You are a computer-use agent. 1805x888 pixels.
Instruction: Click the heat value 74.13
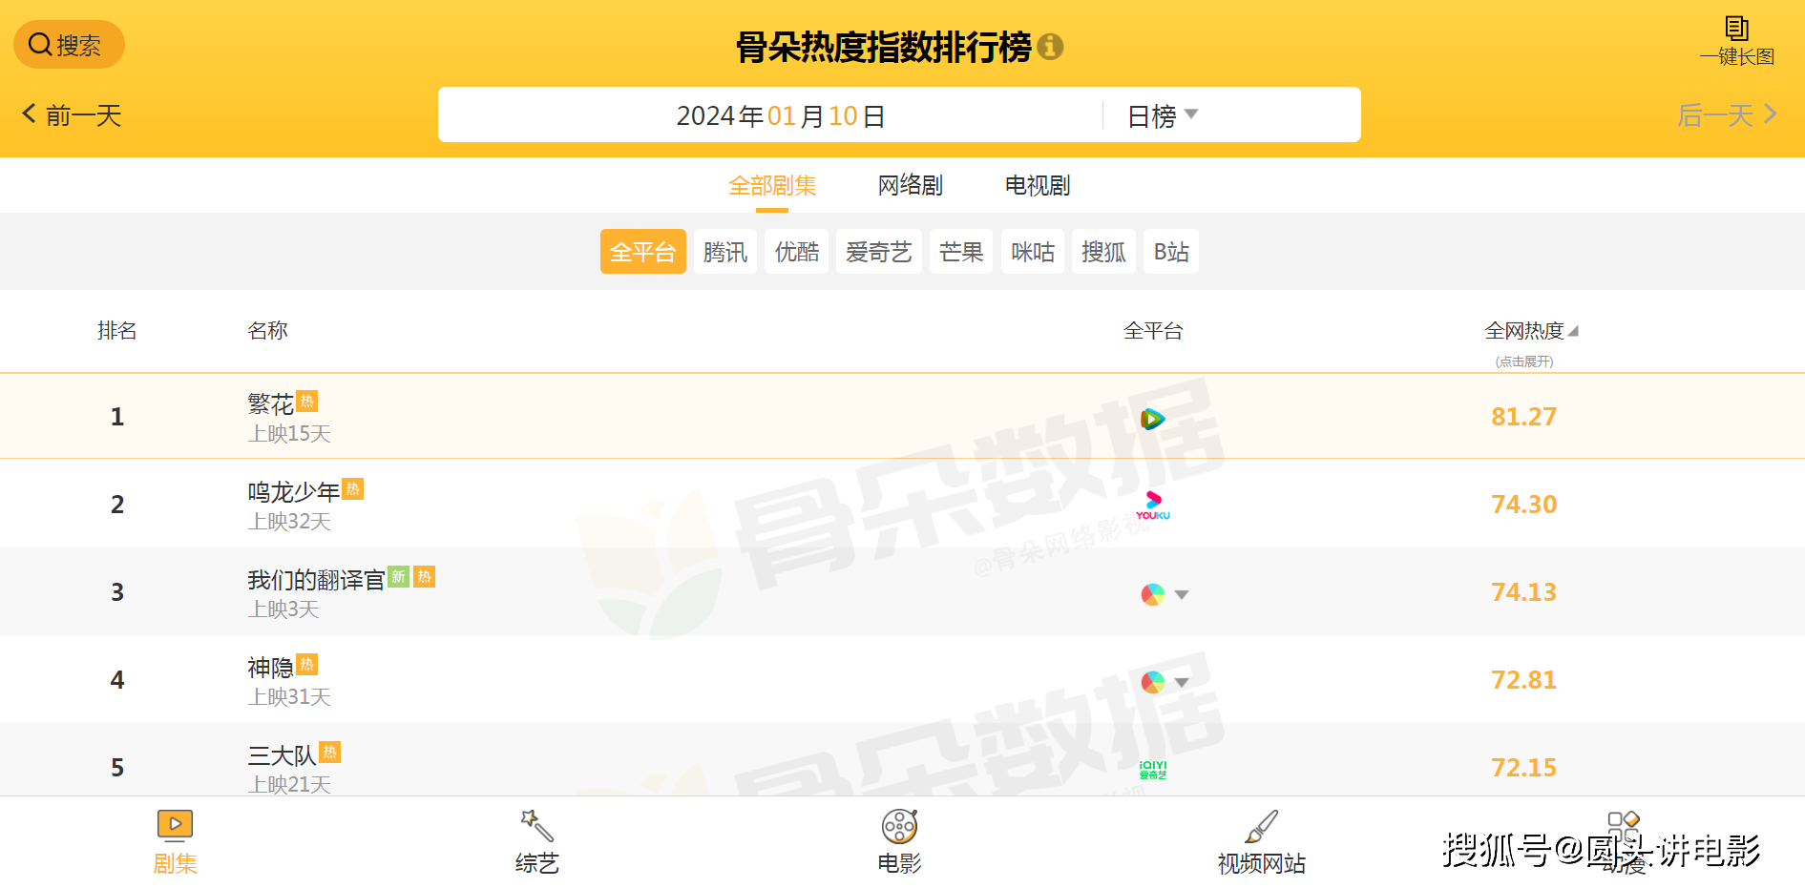click(x=1523, y=592)
